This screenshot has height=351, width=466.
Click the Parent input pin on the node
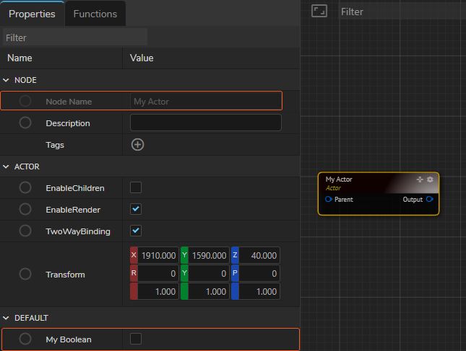(329, 199)
